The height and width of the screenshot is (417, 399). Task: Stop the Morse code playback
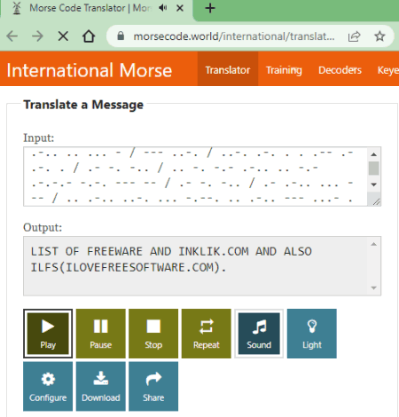153,334
